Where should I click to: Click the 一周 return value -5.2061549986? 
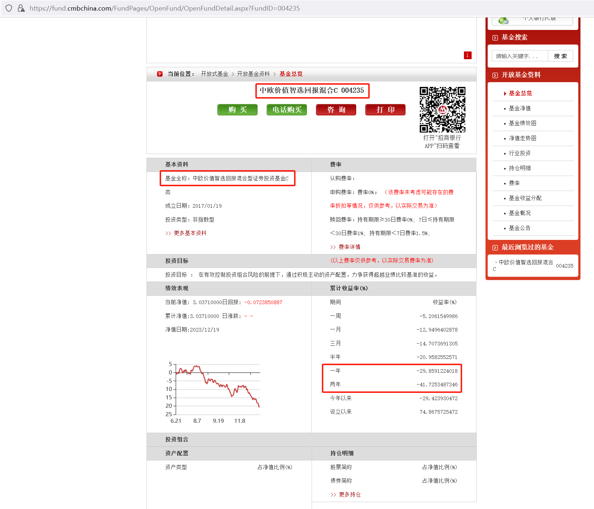(438, 316)
